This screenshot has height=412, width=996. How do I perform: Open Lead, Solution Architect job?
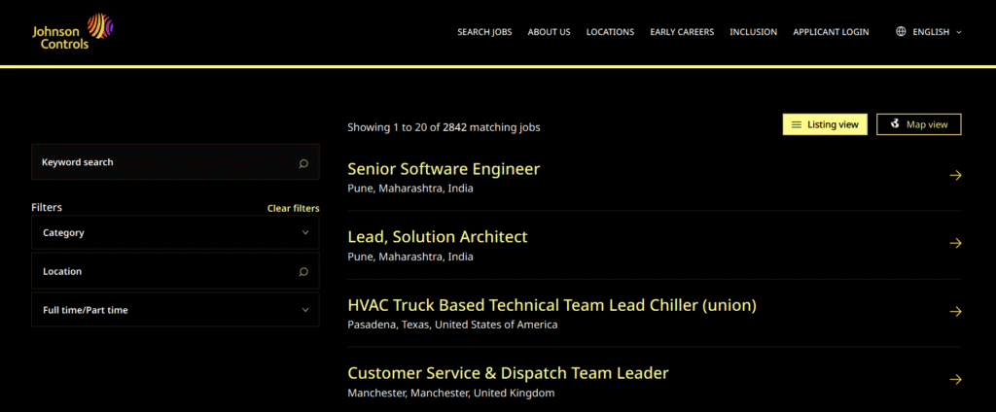[x=438, y=237]
